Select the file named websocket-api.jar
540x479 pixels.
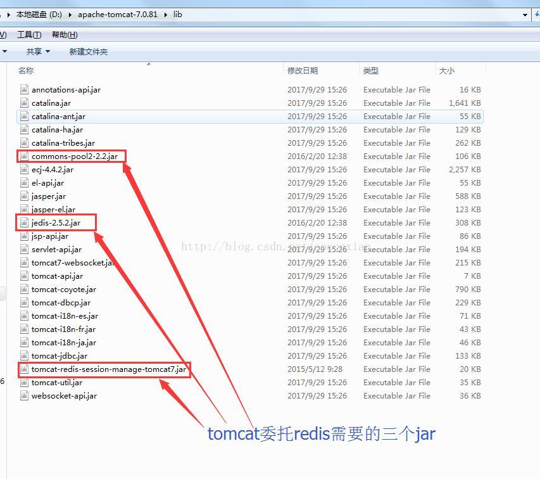tap(64, 395)
